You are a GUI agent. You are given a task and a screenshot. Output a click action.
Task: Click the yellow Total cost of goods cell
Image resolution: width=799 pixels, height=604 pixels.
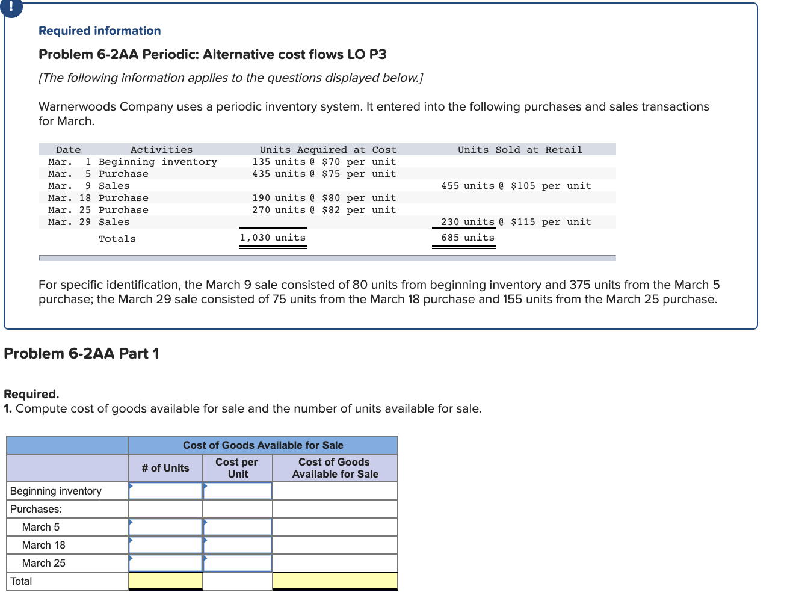coord(335,581)
